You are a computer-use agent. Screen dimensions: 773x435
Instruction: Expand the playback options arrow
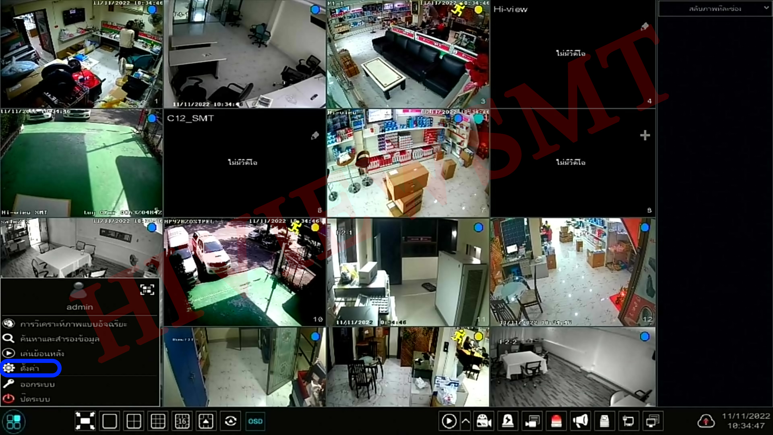(465, 421)
